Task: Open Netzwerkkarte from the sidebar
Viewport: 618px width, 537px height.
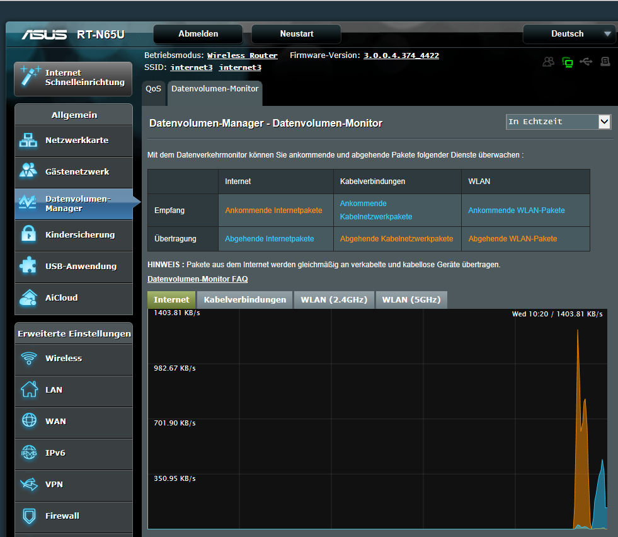Action: pyautogui.click(x=74, y=141)
